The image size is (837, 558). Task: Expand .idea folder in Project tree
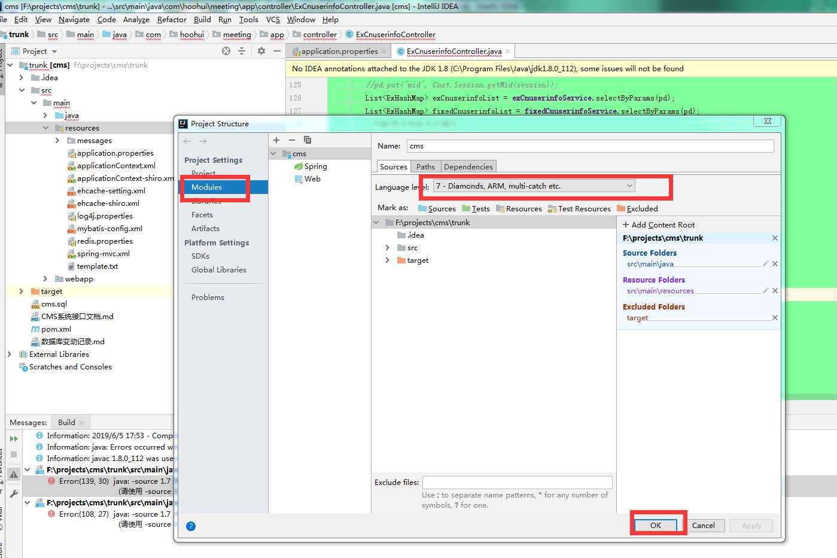(22, 78)
